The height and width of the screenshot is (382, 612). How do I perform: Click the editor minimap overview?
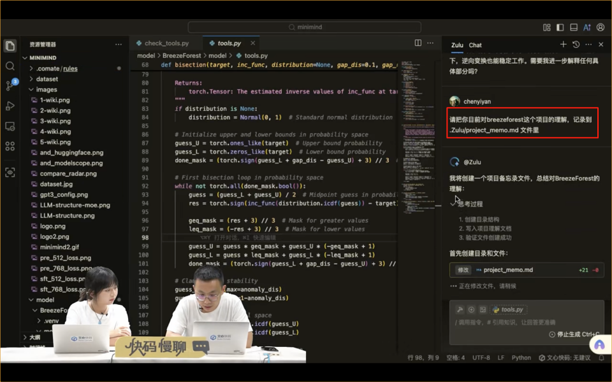[x=418, y=136]
